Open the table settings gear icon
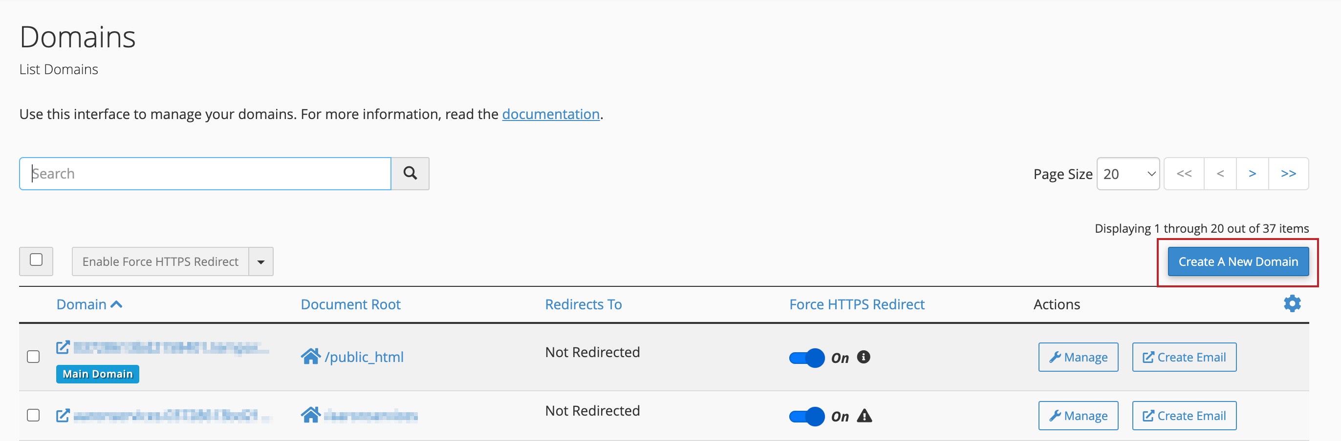 click(x=1292, y=304)
